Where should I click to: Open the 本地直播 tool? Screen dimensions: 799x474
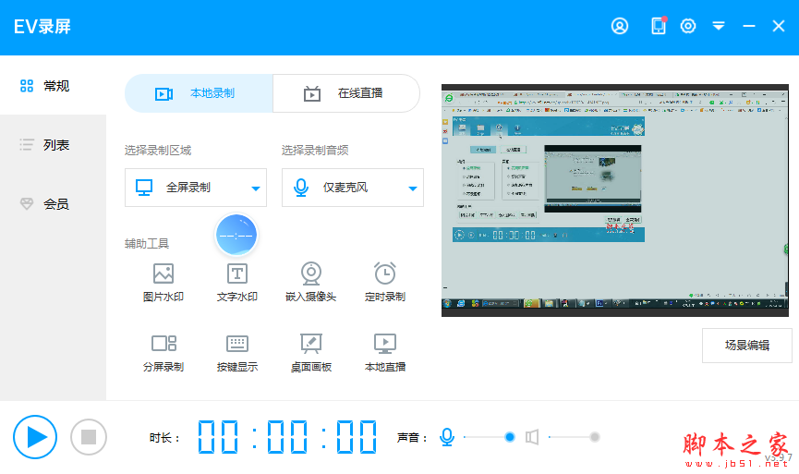point(385,353)
